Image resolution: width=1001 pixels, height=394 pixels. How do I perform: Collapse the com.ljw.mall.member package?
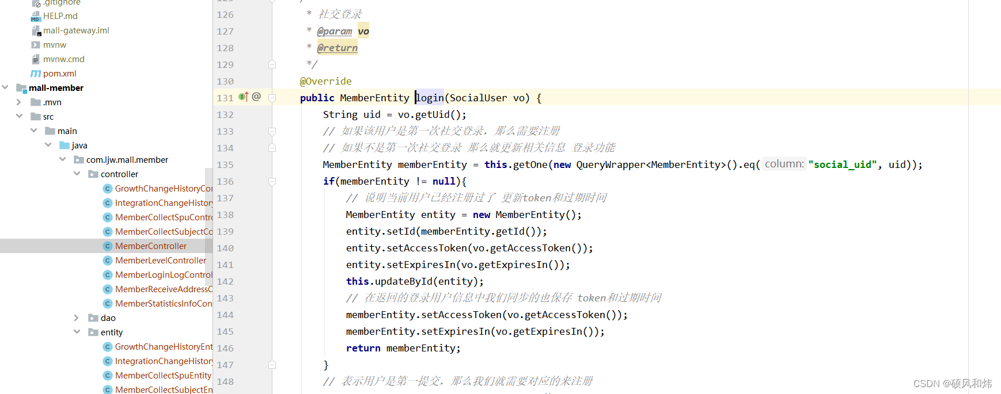coord(62,160)
